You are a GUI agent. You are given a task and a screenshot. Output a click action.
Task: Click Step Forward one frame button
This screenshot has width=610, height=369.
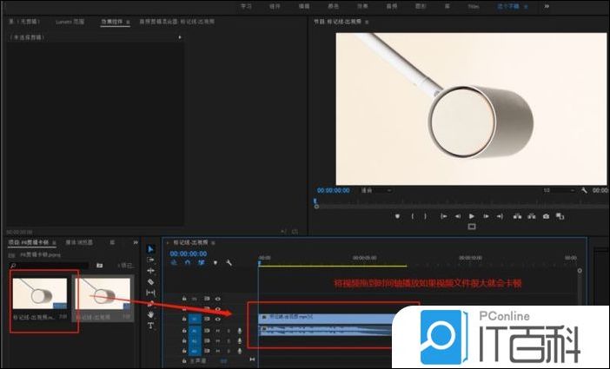pyautogui.click(x=486, y=215)
